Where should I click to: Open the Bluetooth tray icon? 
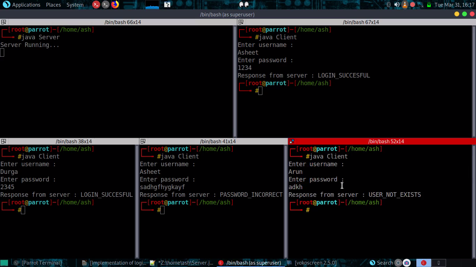389,5
